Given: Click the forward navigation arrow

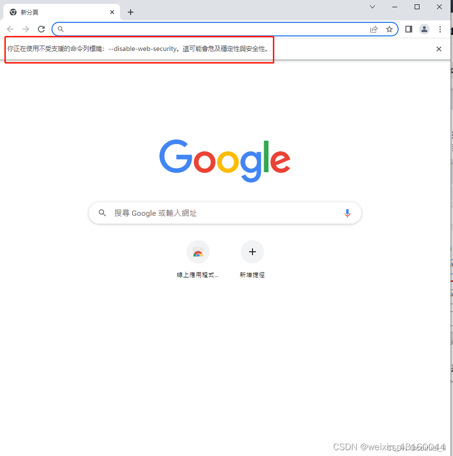Looking at the screenshot, I should pyautogui.click(x=26, y=29).
